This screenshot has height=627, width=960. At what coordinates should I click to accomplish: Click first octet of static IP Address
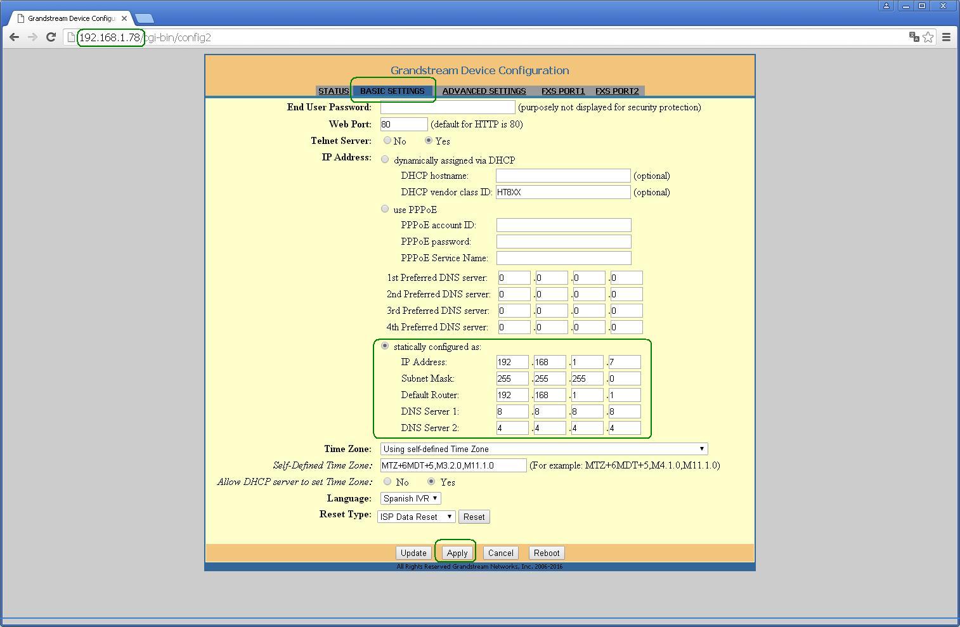coord(512,362)
